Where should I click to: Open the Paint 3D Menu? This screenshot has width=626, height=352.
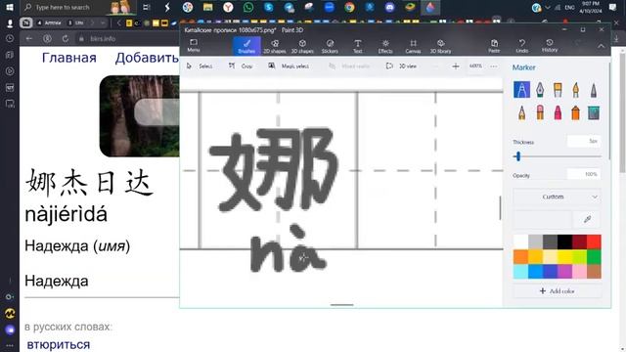194,46
